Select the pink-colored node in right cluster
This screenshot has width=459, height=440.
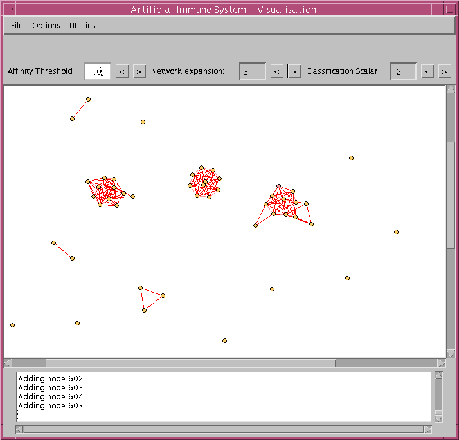278,186
